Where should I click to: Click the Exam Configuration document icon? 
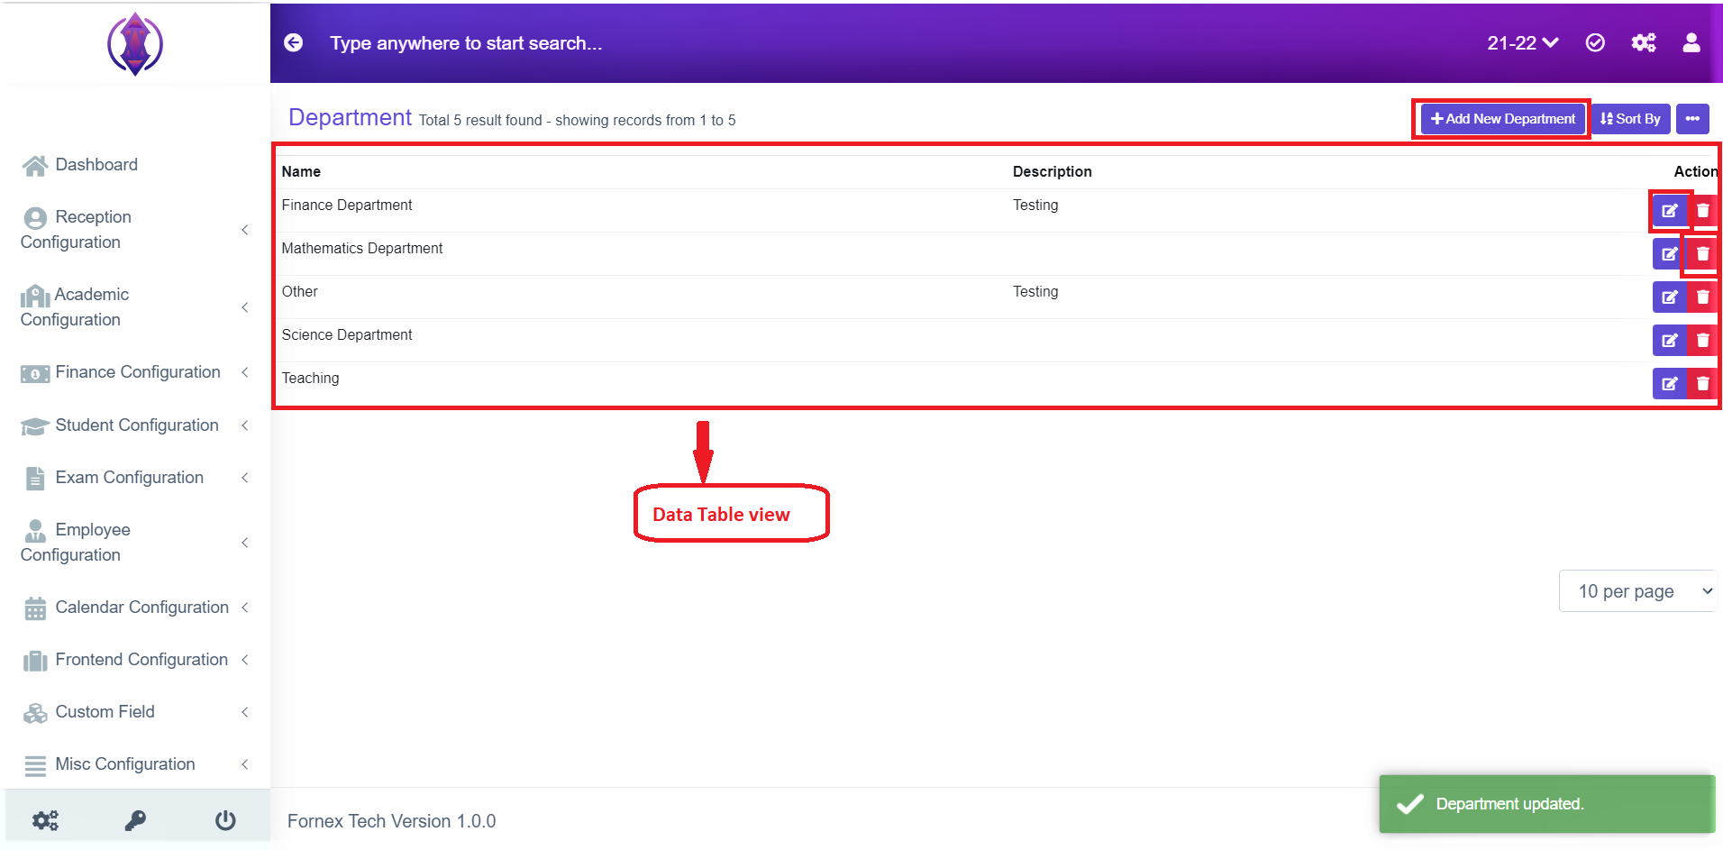(x=35, y=478)
